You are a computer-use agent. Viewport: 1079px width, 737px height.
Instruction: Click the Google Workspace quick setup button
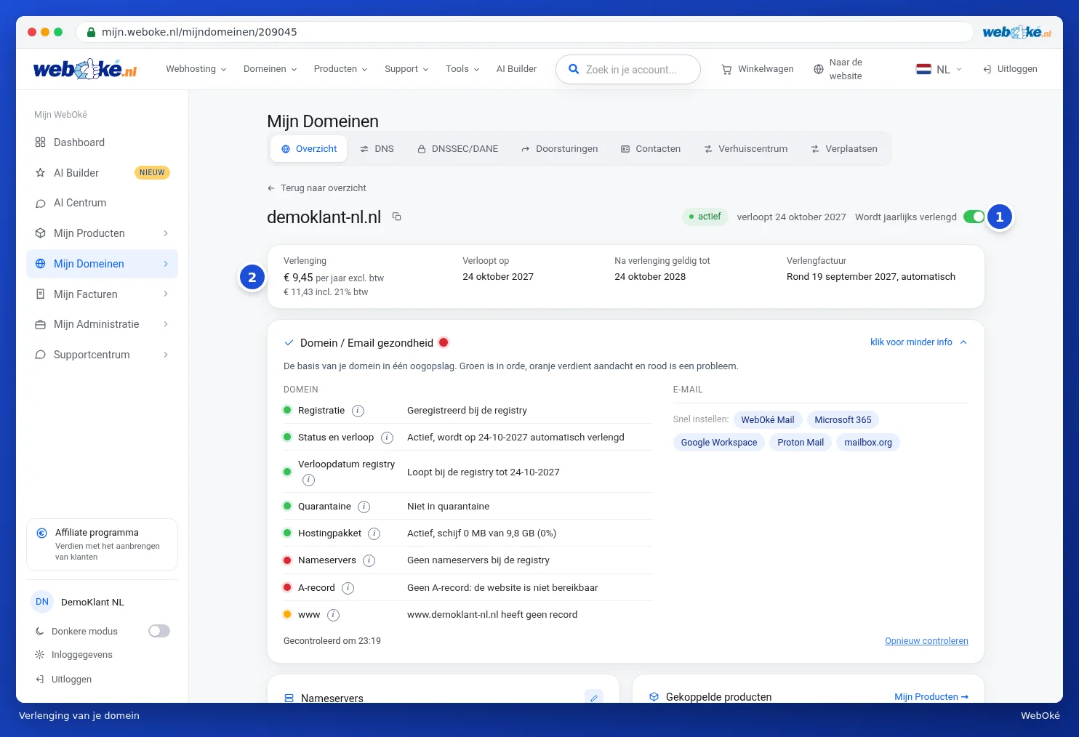click(719, 443)
